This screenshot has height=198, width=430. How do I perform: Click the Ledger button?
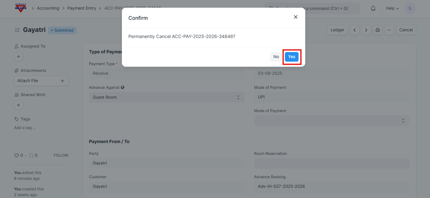pos(337,30)
